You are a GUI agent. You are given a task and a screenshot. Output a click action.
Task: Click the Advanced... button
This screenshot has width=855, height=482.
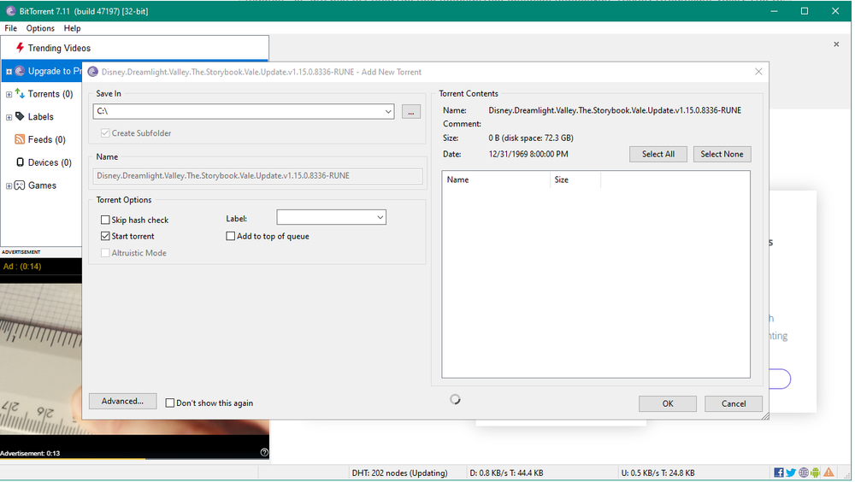tap(122, 402)
